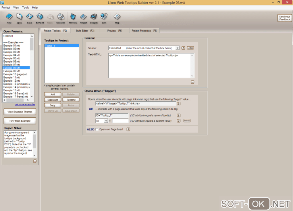Click the target link code field
293x211 pixels.
[136, 104]
